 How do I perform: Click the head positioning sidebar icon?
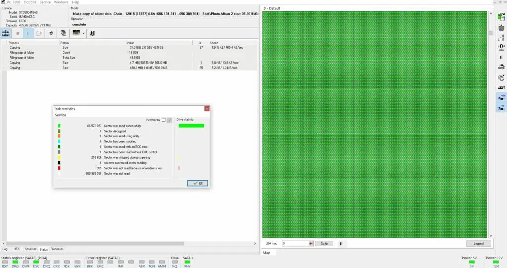(501, 38)
